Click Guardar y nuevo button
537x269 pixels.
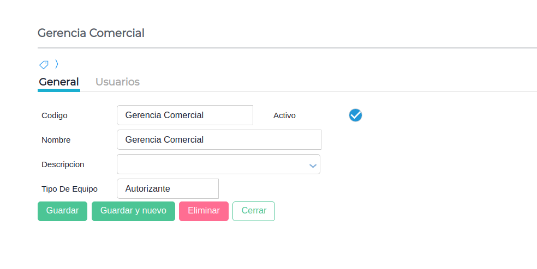tap(133, 211)
